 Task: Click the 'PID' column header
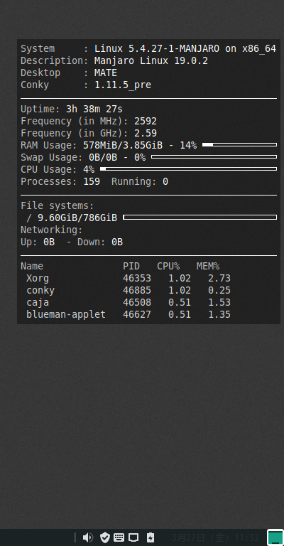pyautogui.click(x=131, y=267)
